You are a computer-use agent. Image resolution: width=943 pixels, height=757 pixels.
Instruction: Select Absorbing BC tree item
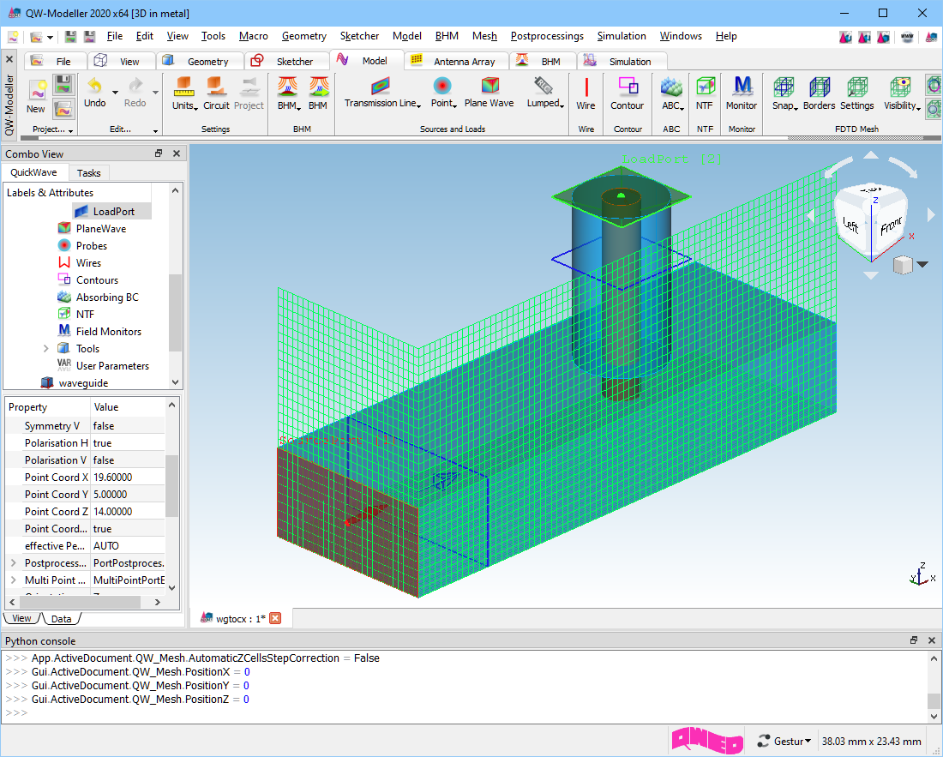click(x=98, y=297)
